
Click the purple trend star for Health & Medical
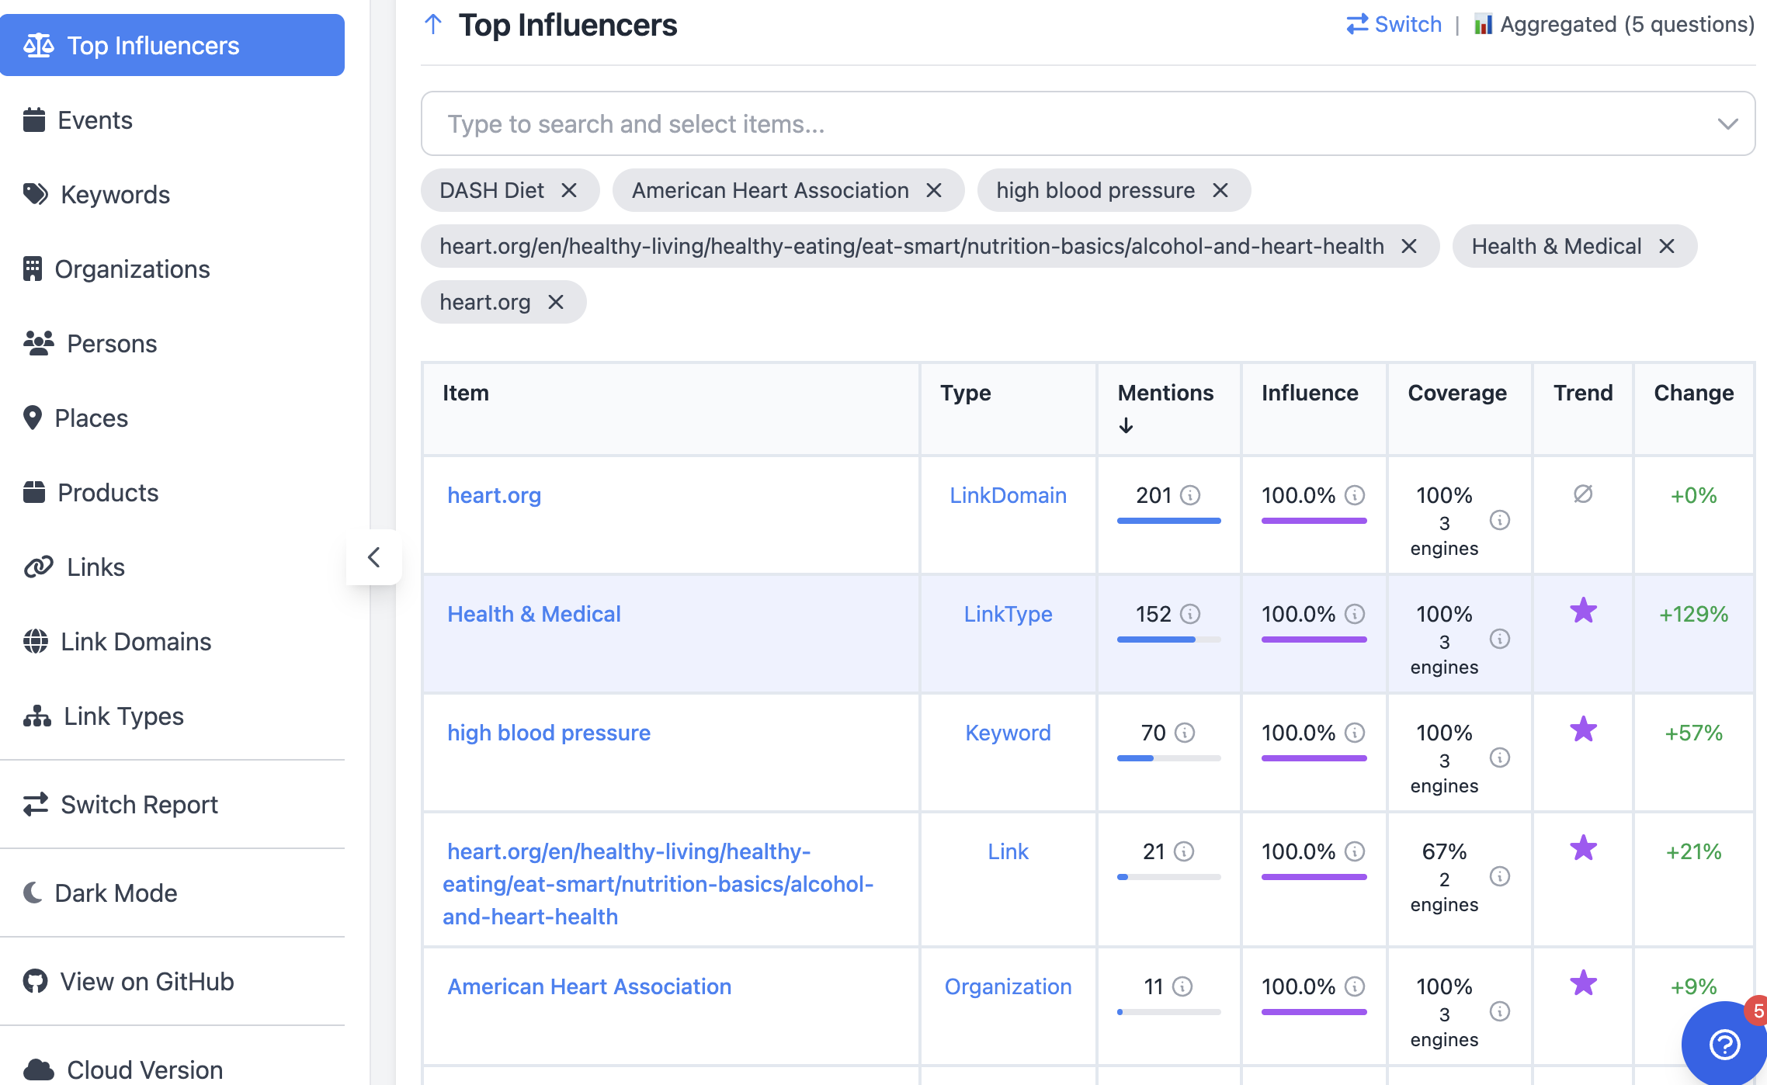click(x=1583, y=612)
